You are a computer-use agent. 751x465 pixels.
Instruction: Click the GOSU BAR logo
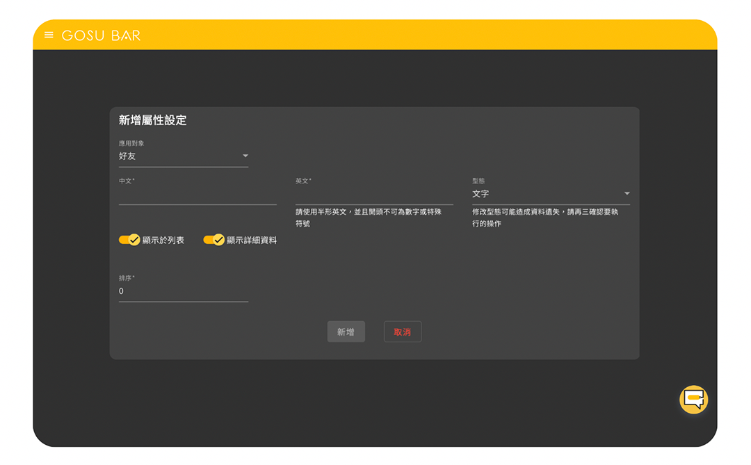tap(101, 35)
